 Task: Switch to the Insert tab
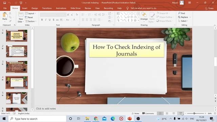pyautogui.click(x=25, y=8)
